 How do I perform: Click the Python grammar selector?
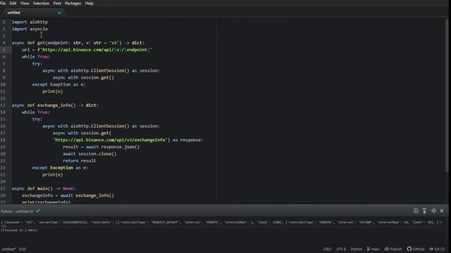(x=357, y=249)
